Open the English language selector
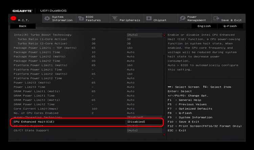254x150 pixels. click(204, 26)
